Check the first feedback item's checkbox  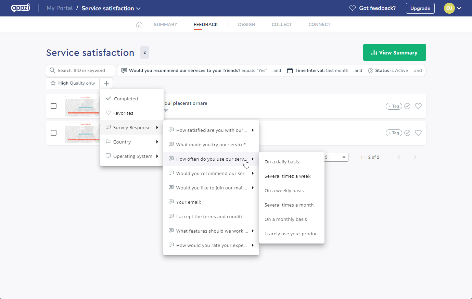click(x=53, y=106)
